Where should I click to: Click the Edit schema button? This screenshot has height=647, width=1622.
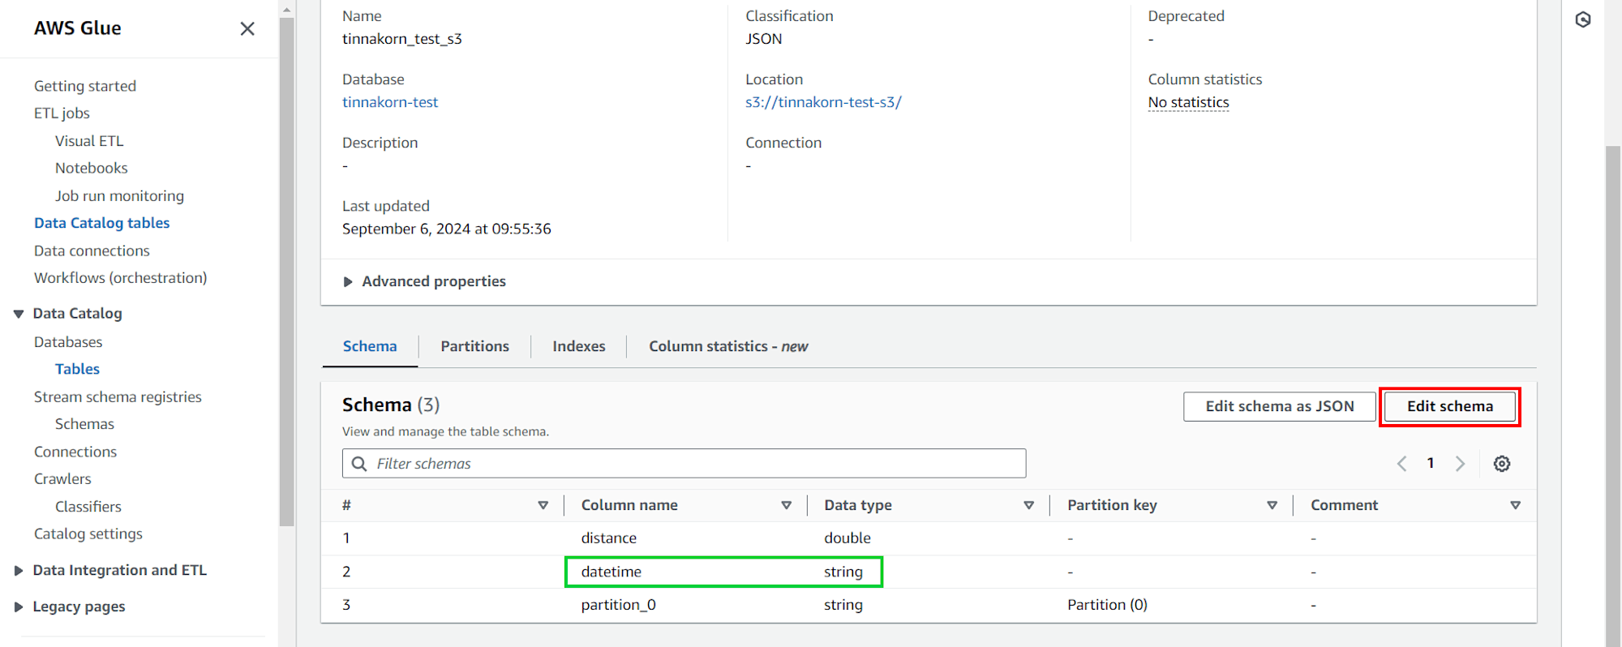(1450, 406)
